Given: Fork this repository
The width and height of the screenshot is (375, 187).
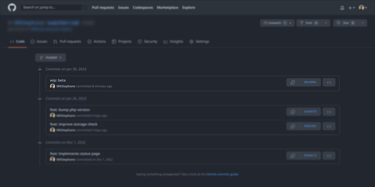Looking at the screenshot, I should click(309, 23).
